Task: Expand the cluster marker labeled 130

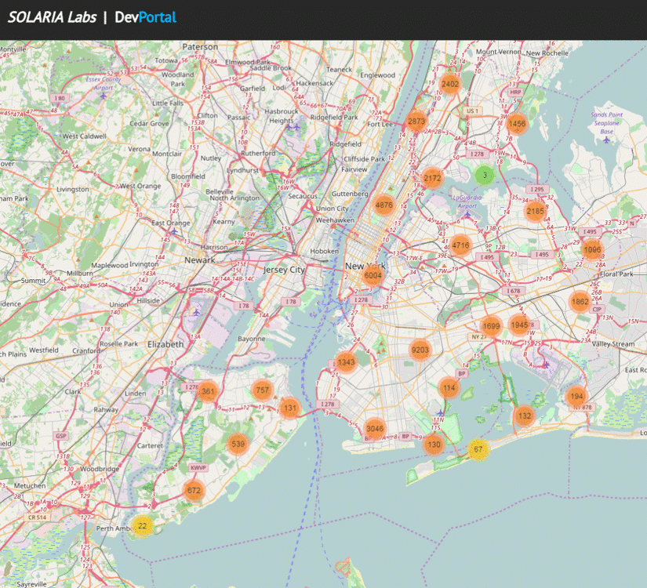Action: (x=434, y=445)
